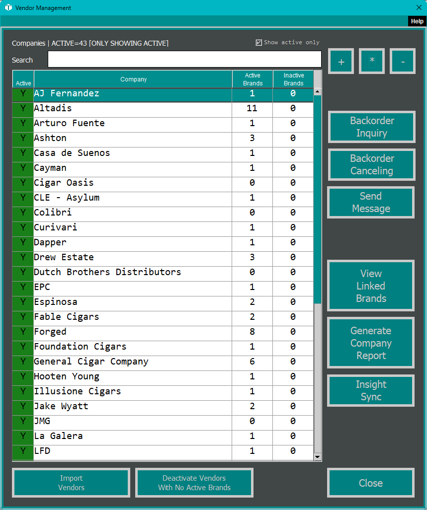Select the Cayman vendor row
The height and width of the screenshot is (510, 427).
click(x=163, y=169)
